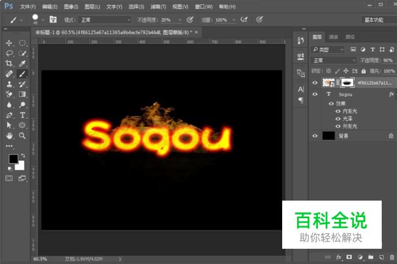
Task: Select the Path Selection tool
Action: [x=9, y=126]
